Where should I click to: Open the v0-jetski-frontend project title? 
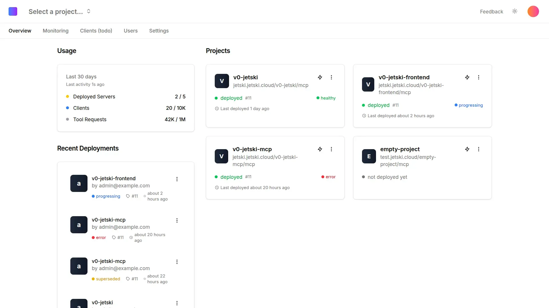pyautogui.click(x=404, y=77)
